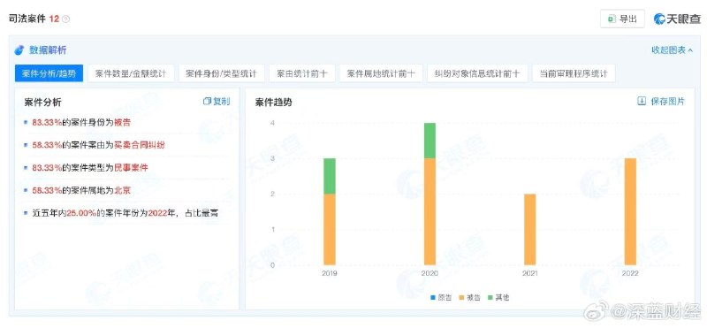The image size is (707, 328).
Task: Switch to 案件身份/类型统计 tab
Action: [x=222, y=73]
